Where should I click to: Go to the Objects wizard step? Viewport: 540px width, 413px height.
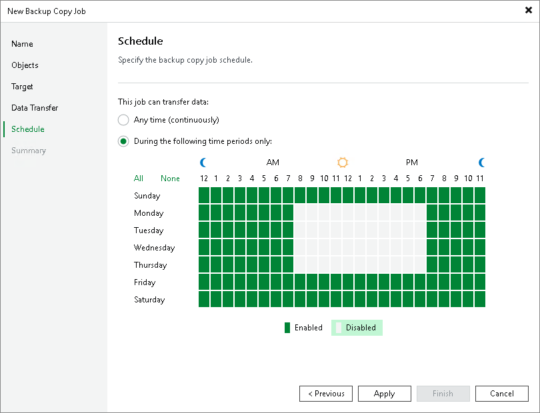25,65
